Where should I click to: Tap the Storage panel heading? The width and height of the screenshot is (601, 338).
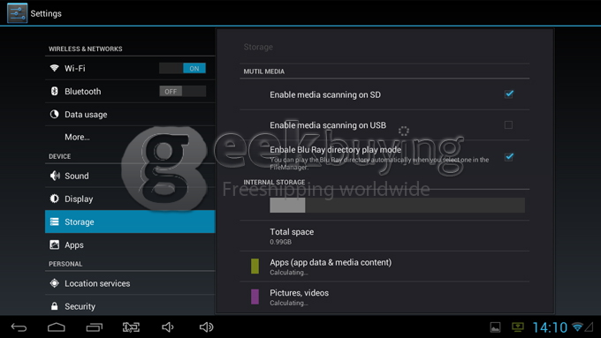258,47
